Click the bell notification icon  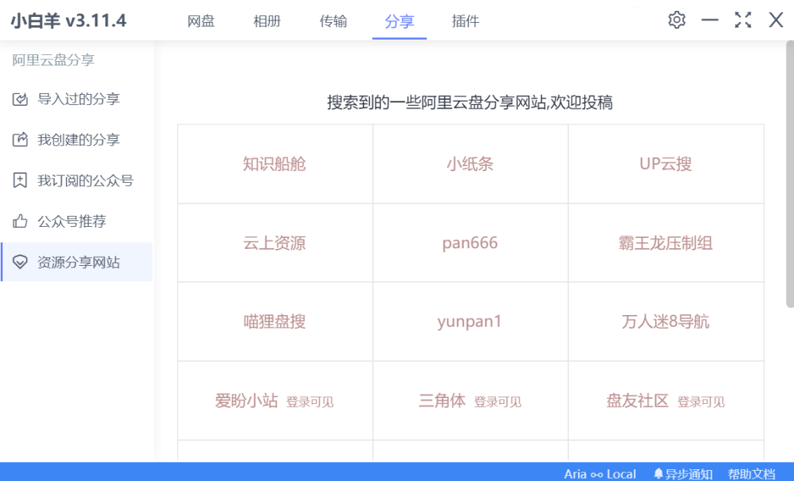click(658, 474)
